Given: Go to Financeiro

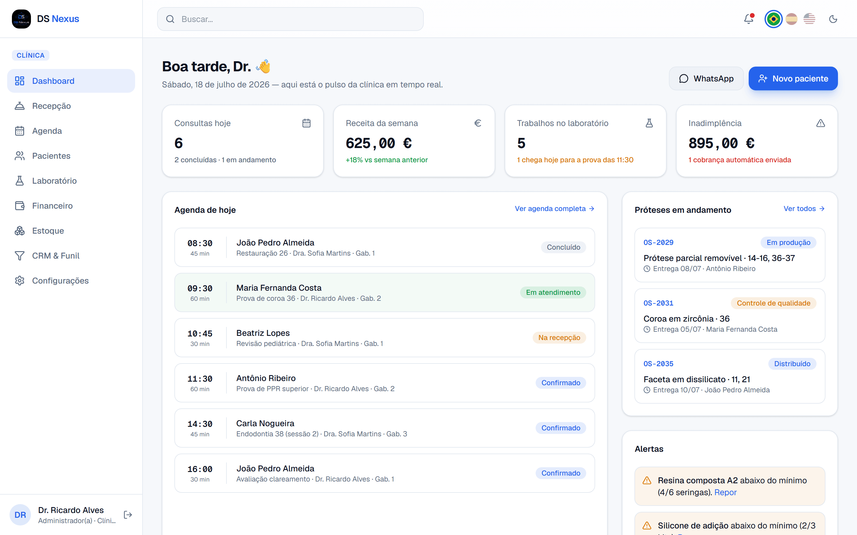Looking at the screenshot, I should pyautogui.click(x=71, y=206).
